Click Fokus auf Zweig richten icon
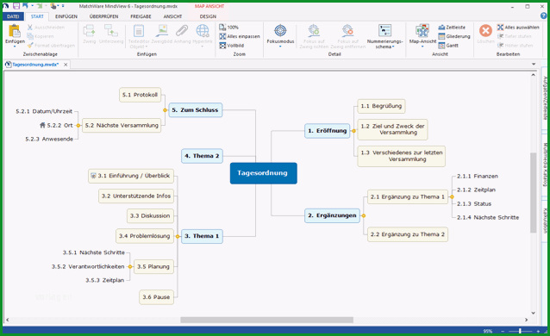This screenshot has height=336, width=550. click(x=314, y=30)
